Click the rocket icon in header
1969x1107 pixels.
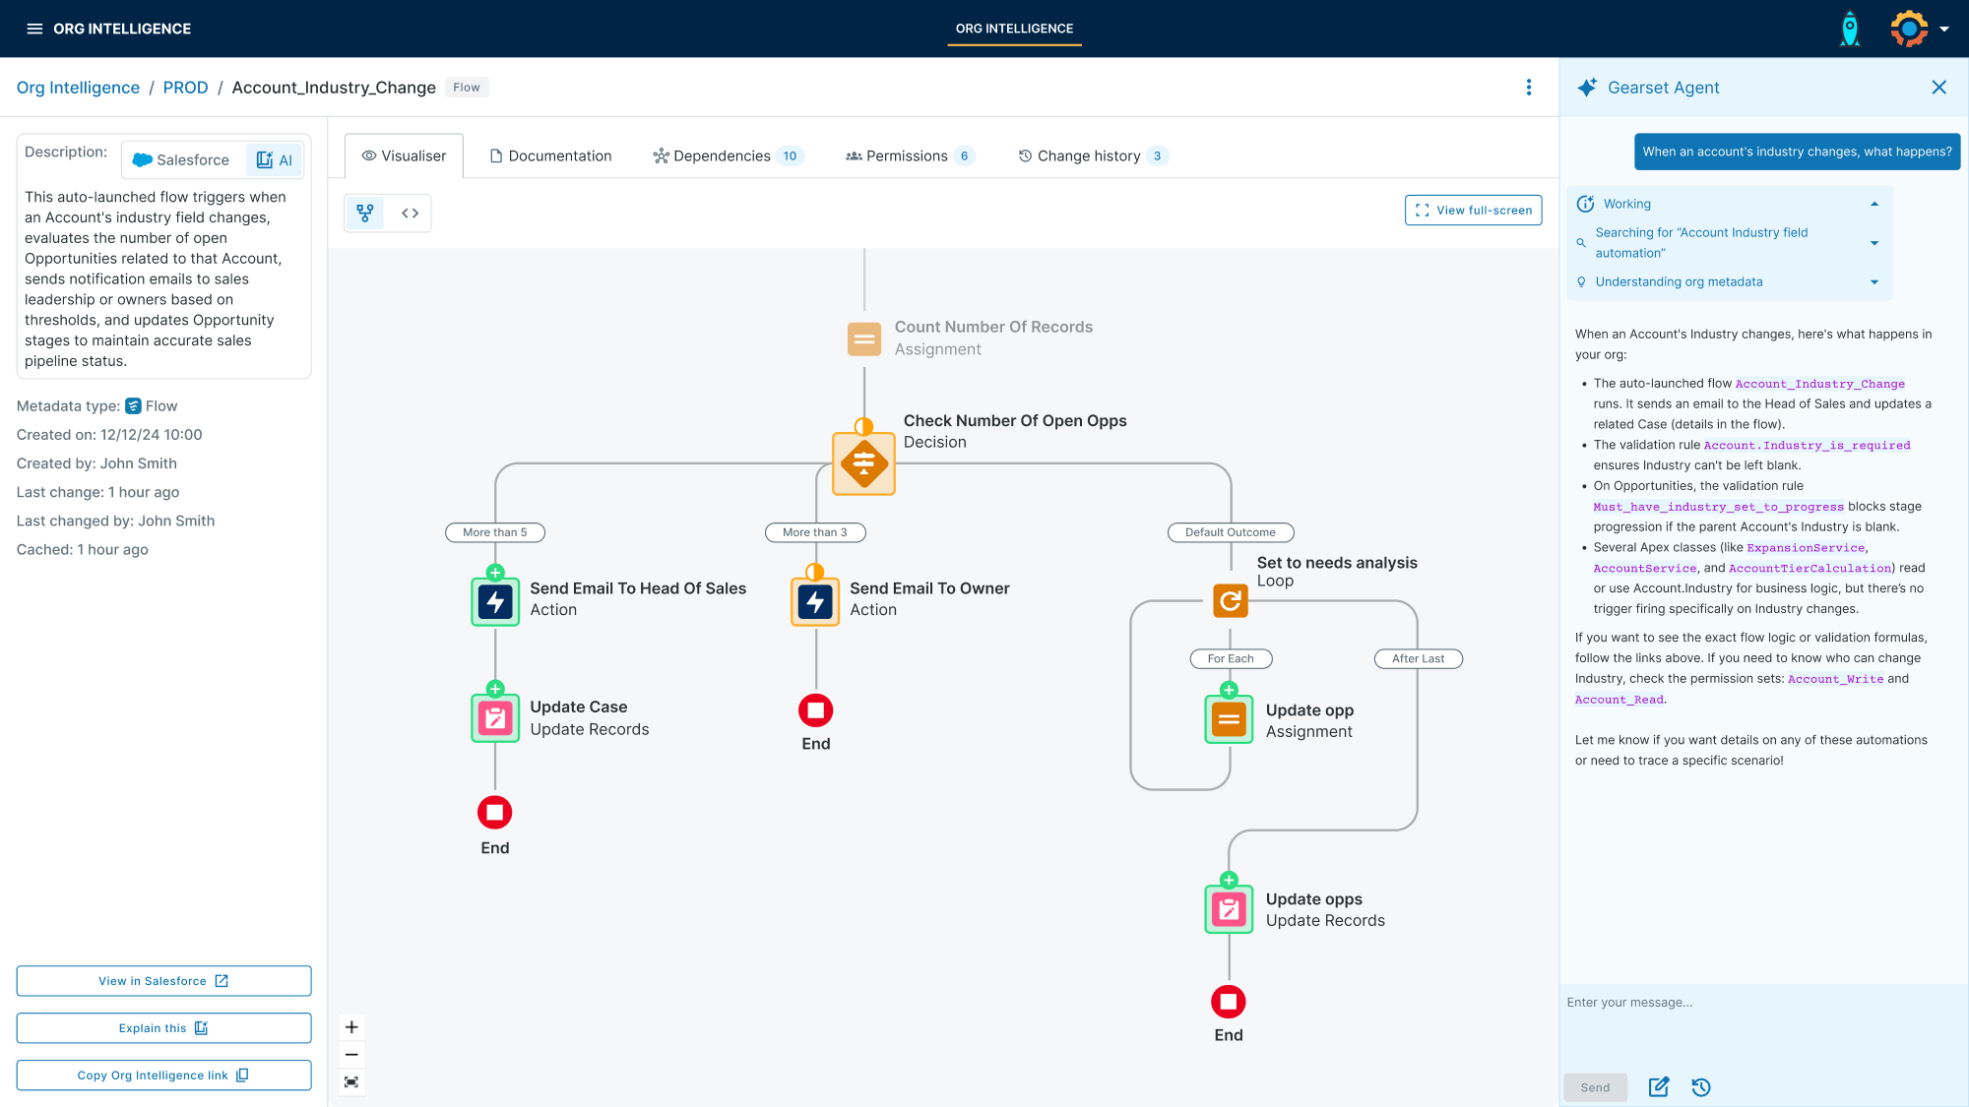[1850, 29]
